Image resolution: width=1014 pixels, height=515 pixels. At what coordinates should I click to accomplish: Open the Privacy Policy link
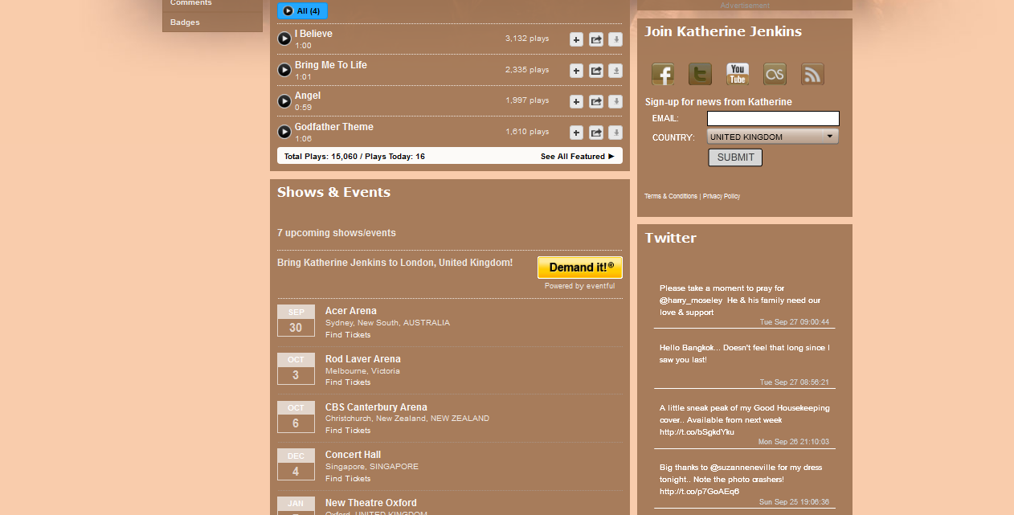722,196
